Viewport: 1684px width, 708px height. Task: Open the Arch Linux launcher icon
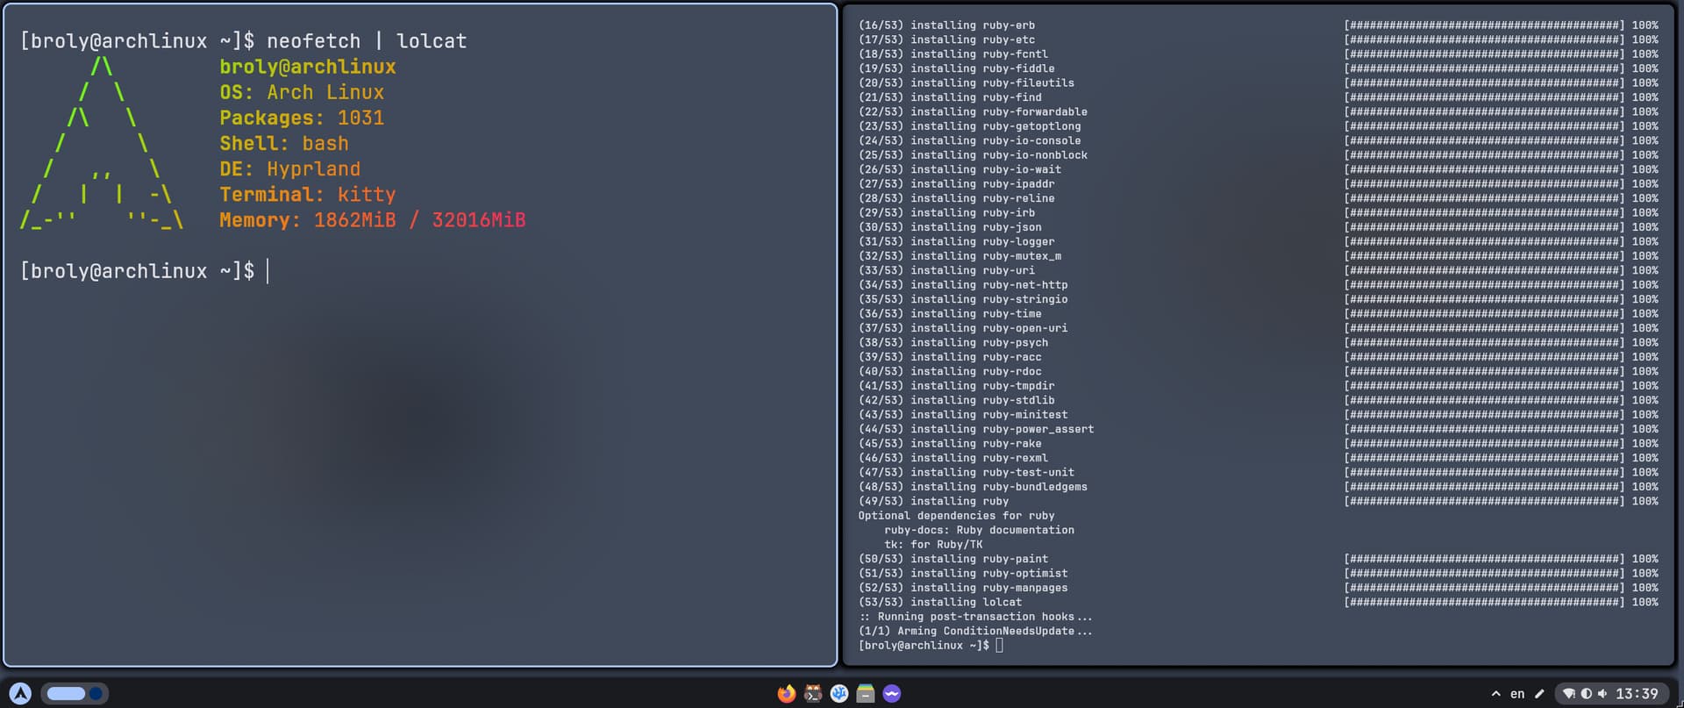pos(20,693)
